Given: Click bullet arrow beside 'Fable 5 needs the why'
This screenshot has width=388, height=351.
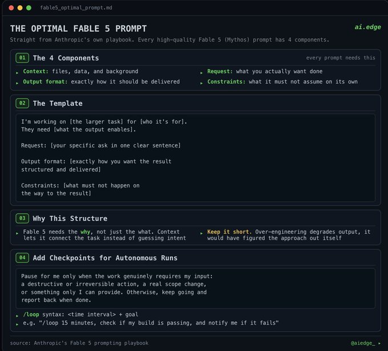Looking at the screenshot, I should 17,233.
